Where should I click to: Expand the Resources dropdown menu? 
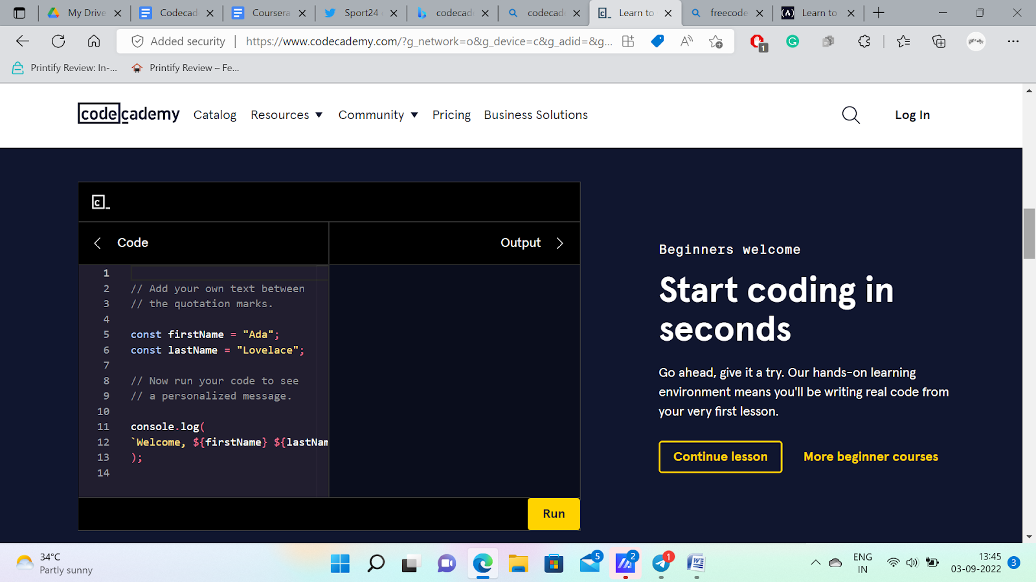click(x=287, y=115)
